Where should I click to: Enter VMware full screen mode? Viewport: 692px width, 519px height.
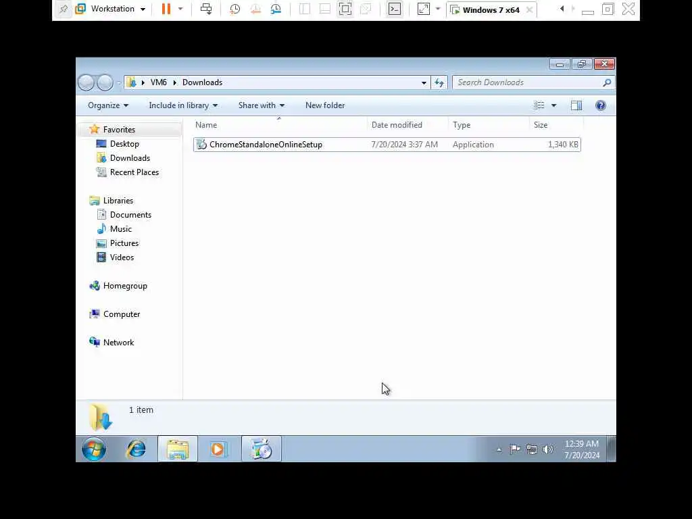point(345,9)
